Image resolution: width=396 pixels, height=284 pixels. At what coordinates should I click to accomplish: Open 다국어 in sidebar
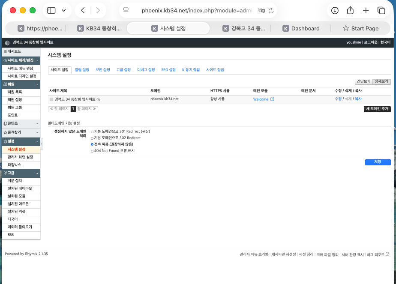click(x=21, y=219)
